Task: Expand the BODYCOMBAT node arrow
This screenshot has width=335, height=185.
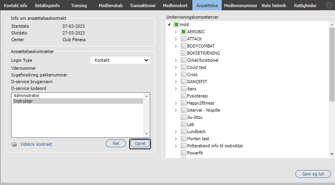Action: [176, 46]
